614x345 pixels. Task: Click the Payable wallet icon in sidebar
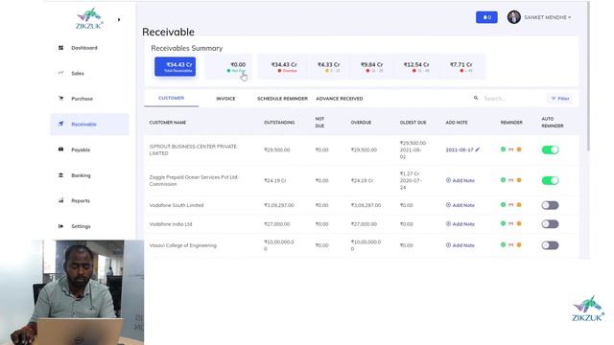[x=60, y=149]
